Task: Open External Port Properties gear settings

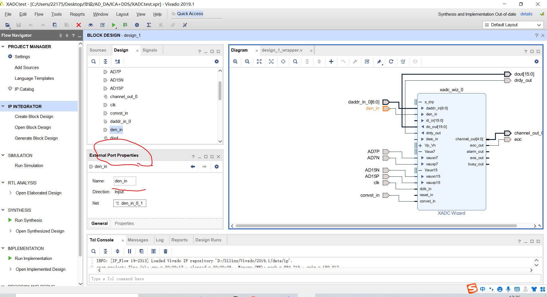Action: click(x=217, y=166)
